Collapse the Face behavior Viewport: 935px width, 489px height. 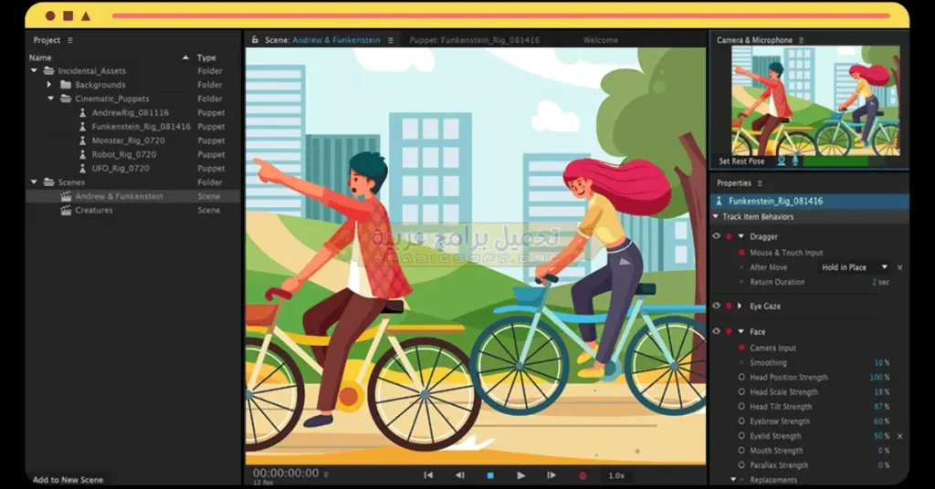[x=741, y=332]
